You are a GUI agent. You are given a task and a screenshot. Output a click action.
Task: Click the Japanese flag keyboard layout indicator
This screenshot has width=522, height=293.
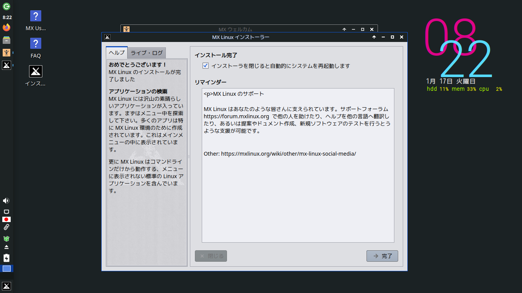(x=6, y=219)
